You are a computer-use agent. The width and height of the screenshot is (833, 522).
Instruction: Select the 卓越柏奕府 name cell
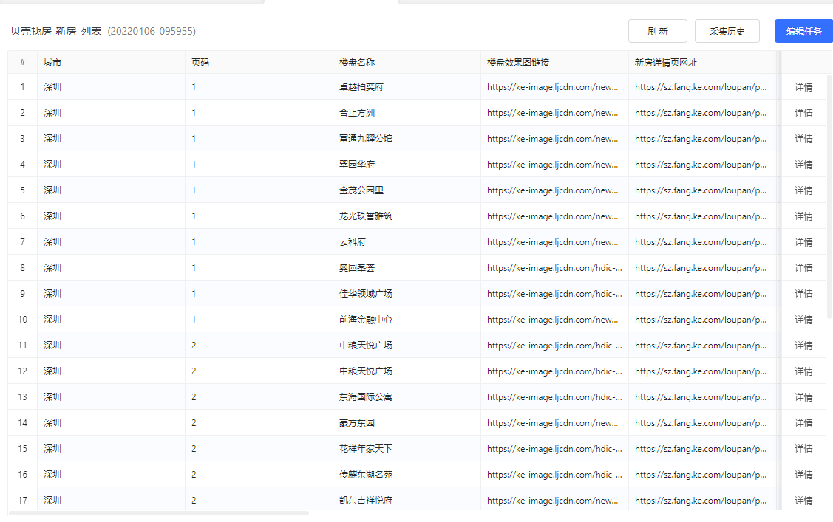tap(407, 87)
